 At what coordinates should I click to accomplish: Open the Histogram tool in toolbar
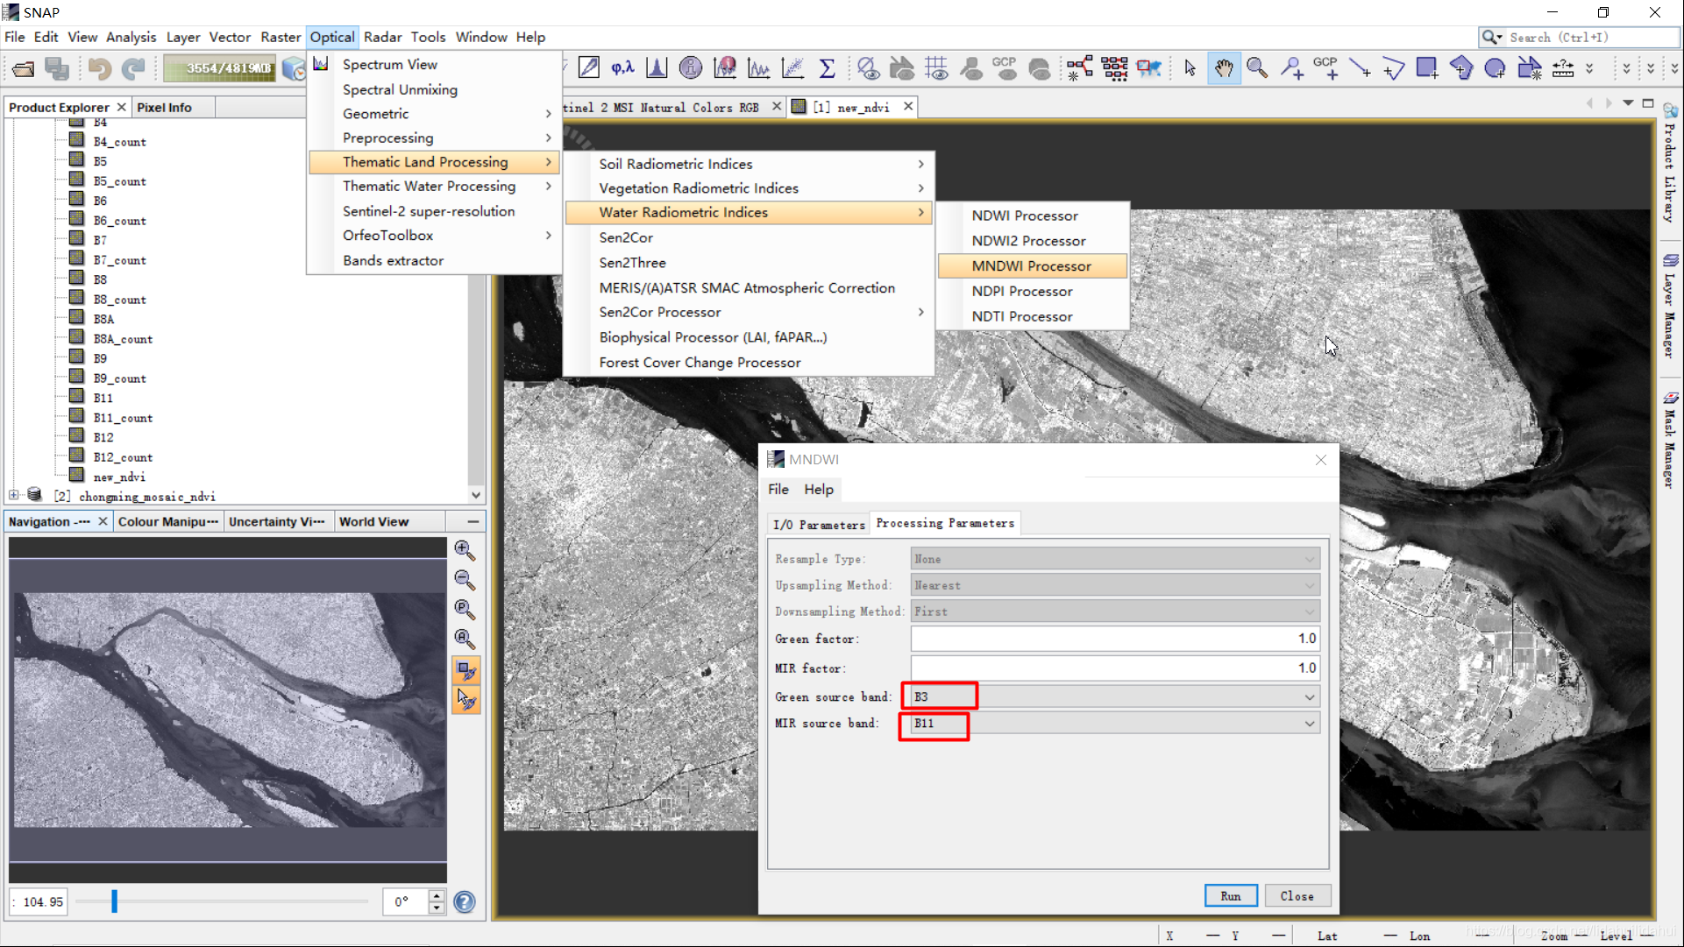tap(657, 68)
